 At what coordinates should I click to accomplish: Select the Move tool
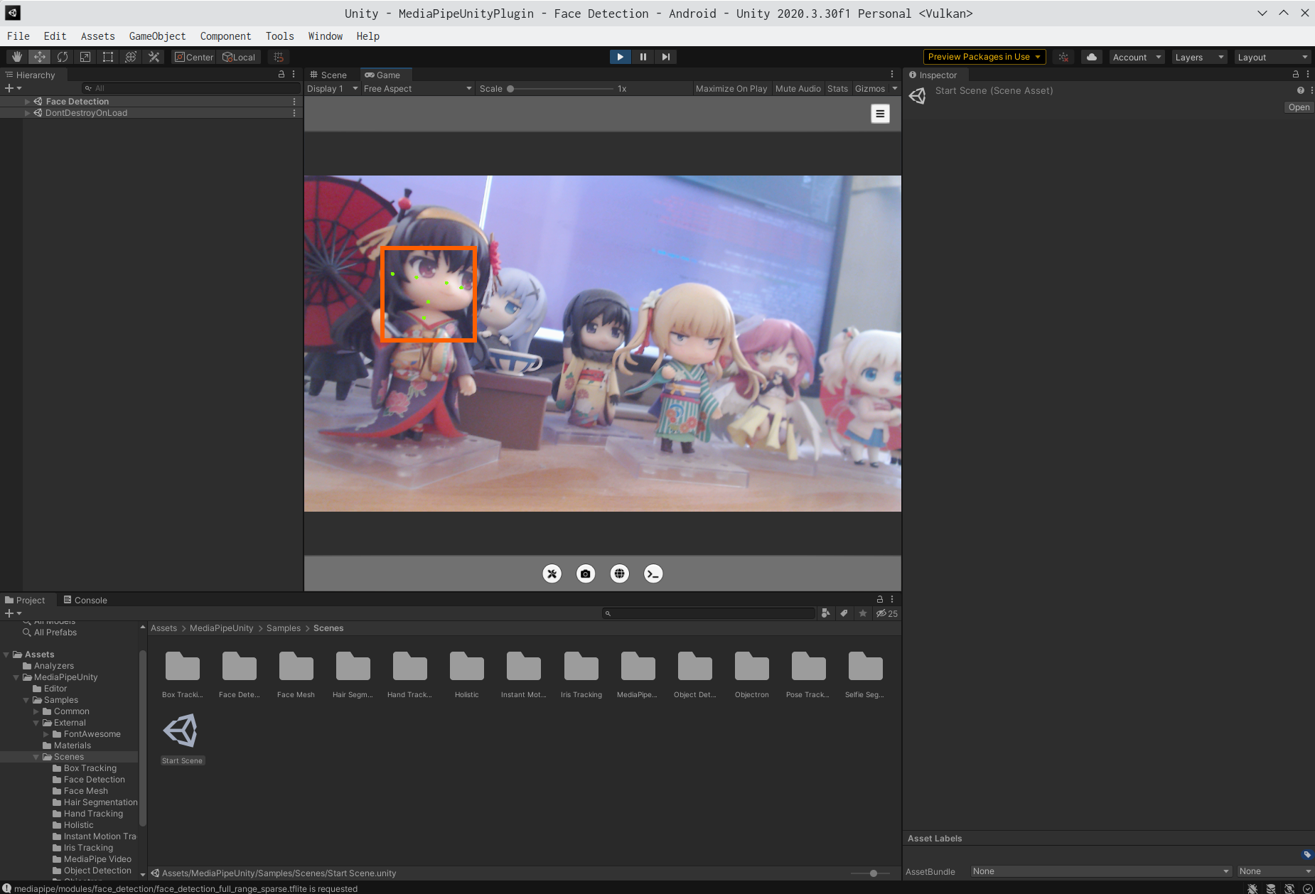click(x=40, y=57)
